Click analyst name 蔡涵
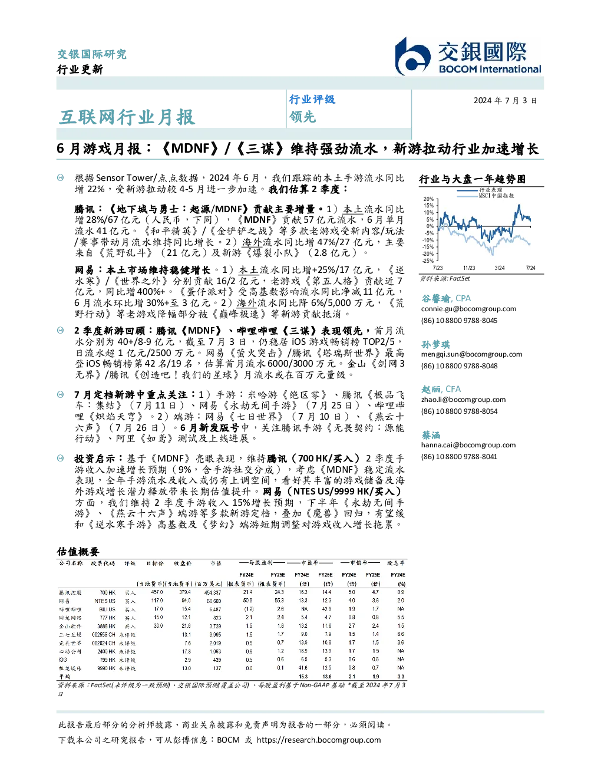The height and width of the screenshot is (778, 601). pos(431,435)
